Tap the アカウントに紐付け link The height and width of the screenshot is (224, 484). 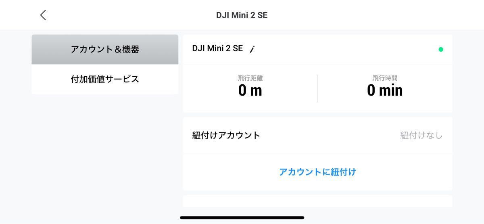[317, 172]
